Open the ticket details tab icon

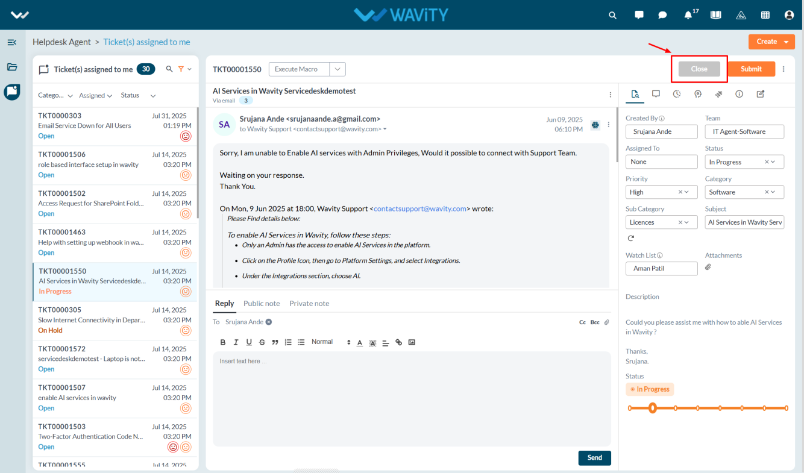(635, 94)
